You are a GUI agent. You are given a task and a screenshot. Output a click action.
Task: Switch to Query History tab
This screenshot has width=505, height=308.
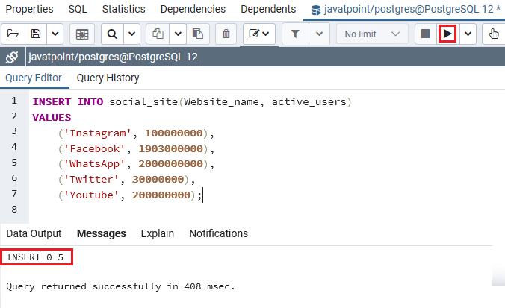(x=108, y=78)
